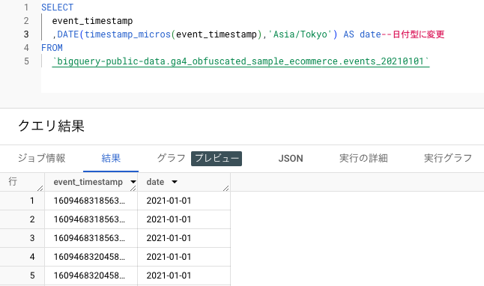Click the resize handle on date column
This screenshot has height=286, width=484.
tap(226, 188)
